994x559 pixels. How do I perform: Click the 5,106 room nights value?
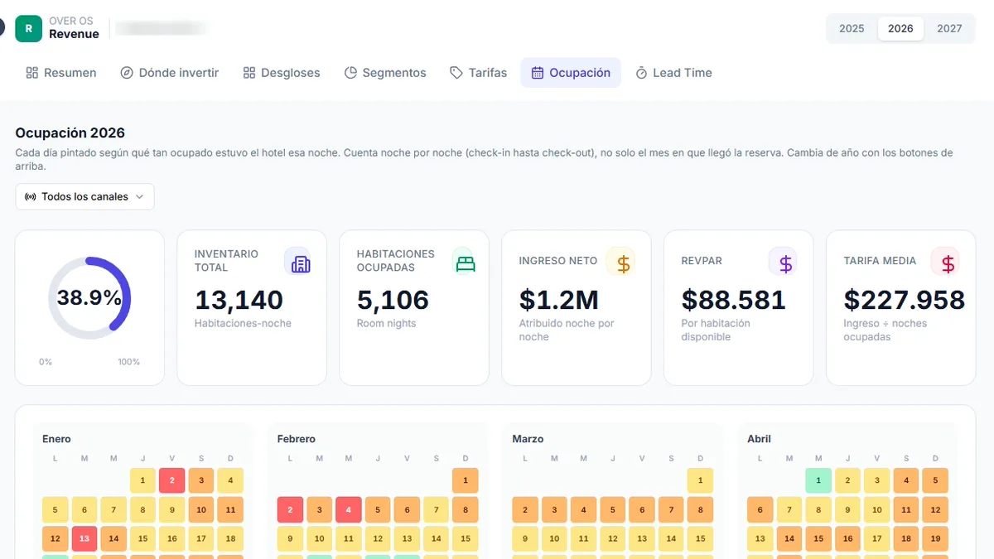pos(393,300)
